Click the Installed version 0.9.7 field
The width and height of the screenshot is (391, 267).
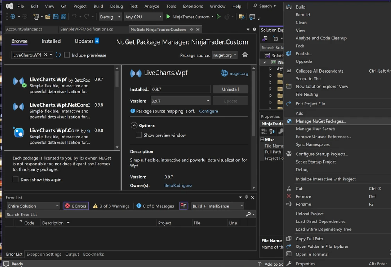(180, 89)
